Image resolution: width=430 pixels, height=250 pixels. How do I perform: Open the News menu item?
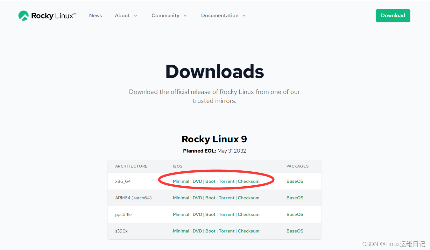[95, 16]
